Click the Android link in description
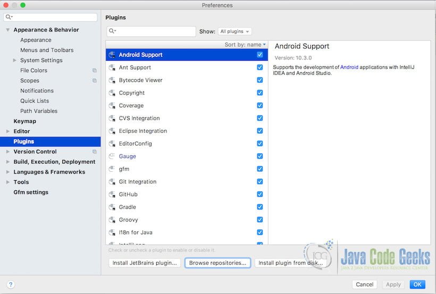The image size is (436, 294). click(349, 67)
